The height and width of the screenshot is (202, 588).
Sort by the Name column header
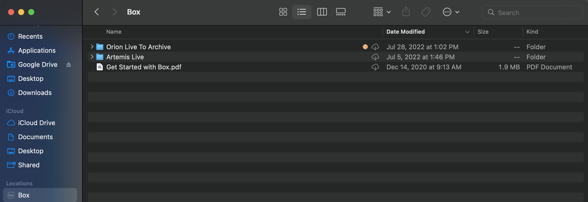(x=114, y=32)
